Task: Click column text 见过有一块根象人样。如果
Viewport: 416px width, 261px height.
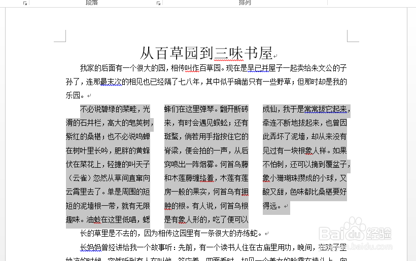Action: click(304, 151)
